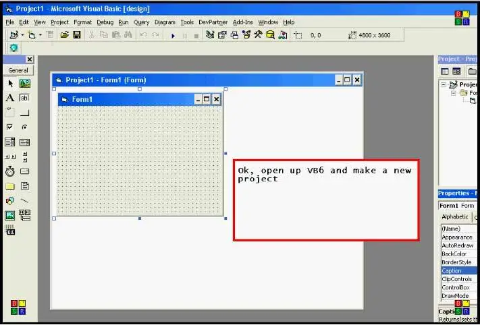480x325 pixels.
Task: Open the Add-Ins menu
Action: pyautogui.click(x=243, y=22)
